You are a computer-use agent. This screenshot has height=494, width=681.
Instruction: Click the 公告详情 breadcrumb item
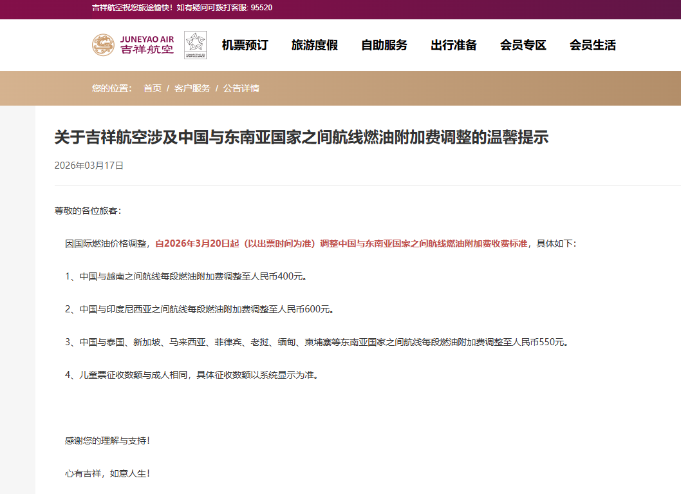click(x=241, y=88)
